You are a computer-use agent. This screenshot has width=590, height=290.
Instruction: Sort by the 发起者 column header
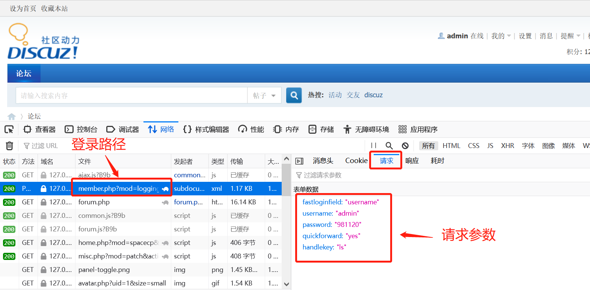[x=190, y=162]
